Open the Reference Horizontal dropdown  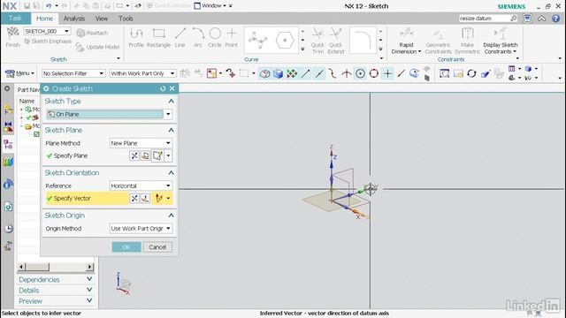click(141, 185)
